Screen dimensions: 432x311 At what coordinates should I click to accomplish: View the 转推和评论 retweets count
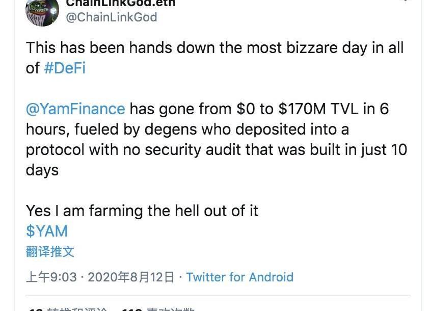tap(71, 309)
